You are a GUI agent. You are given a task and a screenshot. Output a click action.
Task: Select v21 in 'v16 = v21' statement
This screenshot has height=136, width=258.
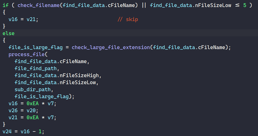[31, 19]
